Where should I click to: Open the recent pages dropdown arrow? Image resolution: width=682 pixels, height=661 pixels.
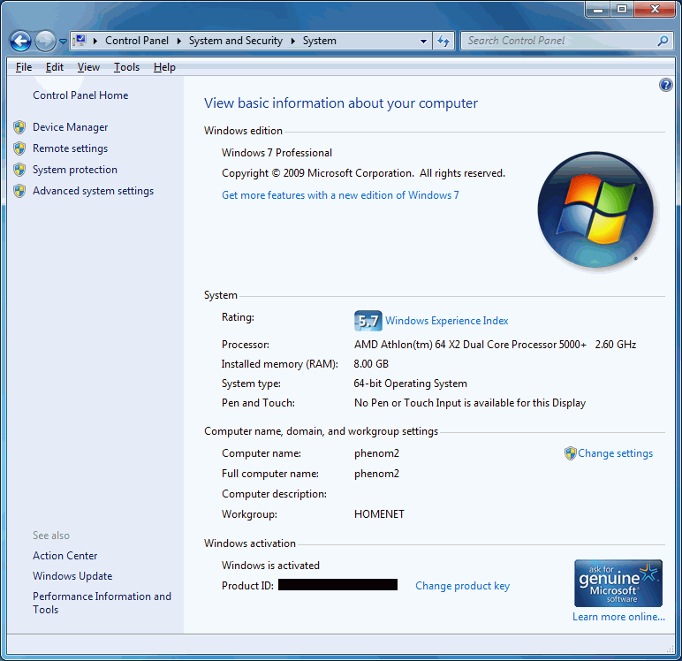click(x=63, y=42)
